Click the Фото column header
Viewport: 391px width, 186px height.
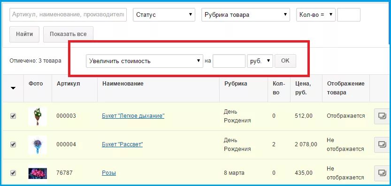(36, 84)
